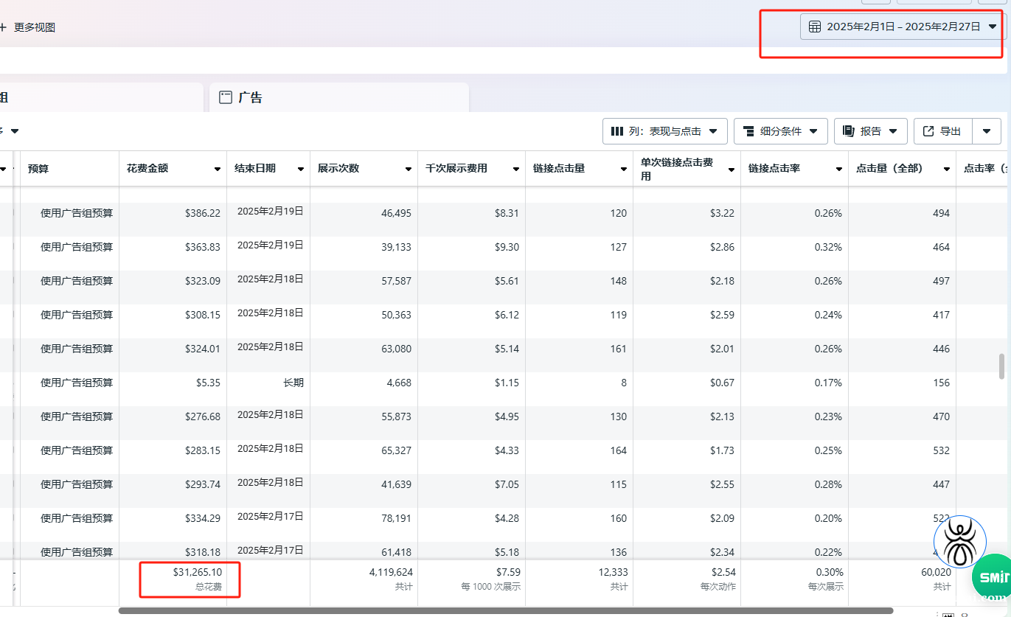Open the 列：表现与点击 columns dropdown
This screenshot has width=1011, height=617.
[665, 131]
